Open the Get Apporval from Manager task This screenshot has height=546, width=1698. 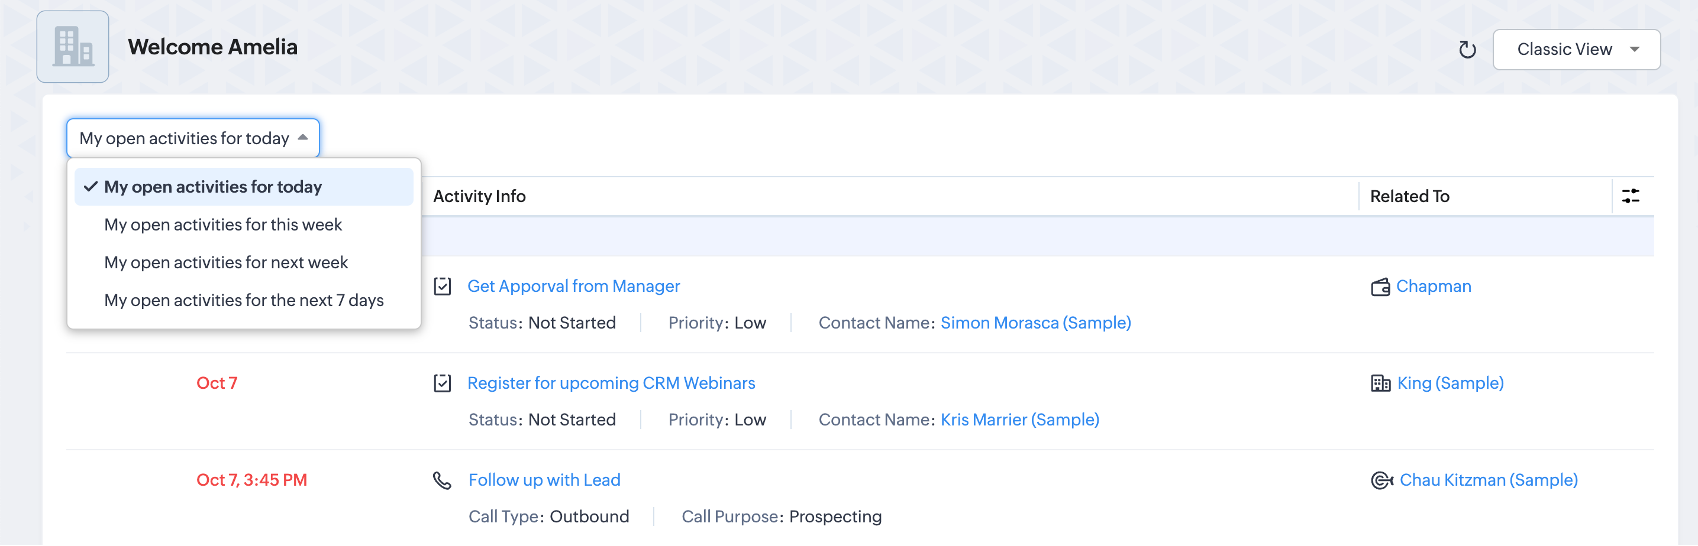(x=573, y=287)
